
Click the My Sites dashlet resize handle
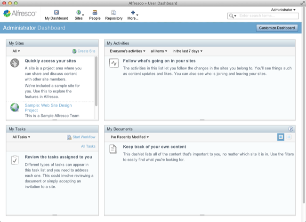pos(55,120)
